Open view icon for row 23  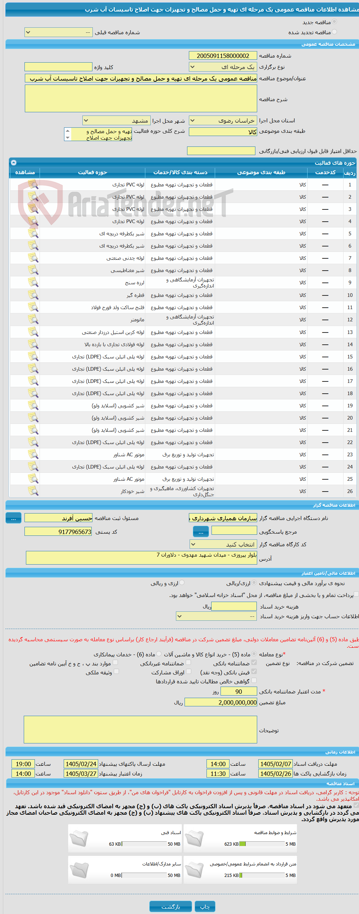coord(33,454)
